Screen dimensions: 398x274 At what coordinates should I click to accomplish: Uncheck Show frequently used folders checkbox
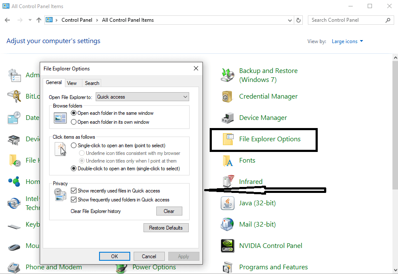point(74,200)
